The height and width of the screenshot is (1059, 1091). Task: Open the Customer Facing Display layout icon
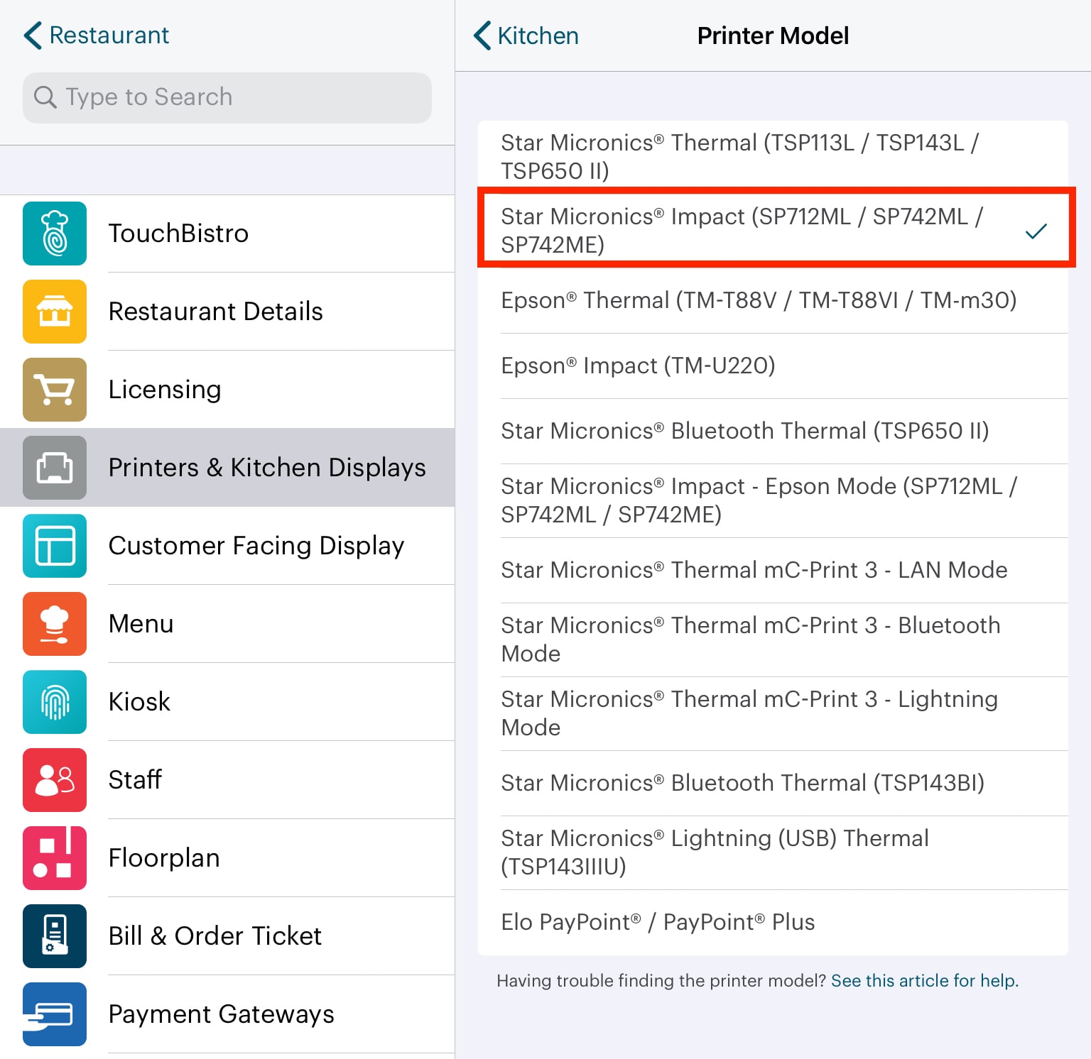point(55,546)
